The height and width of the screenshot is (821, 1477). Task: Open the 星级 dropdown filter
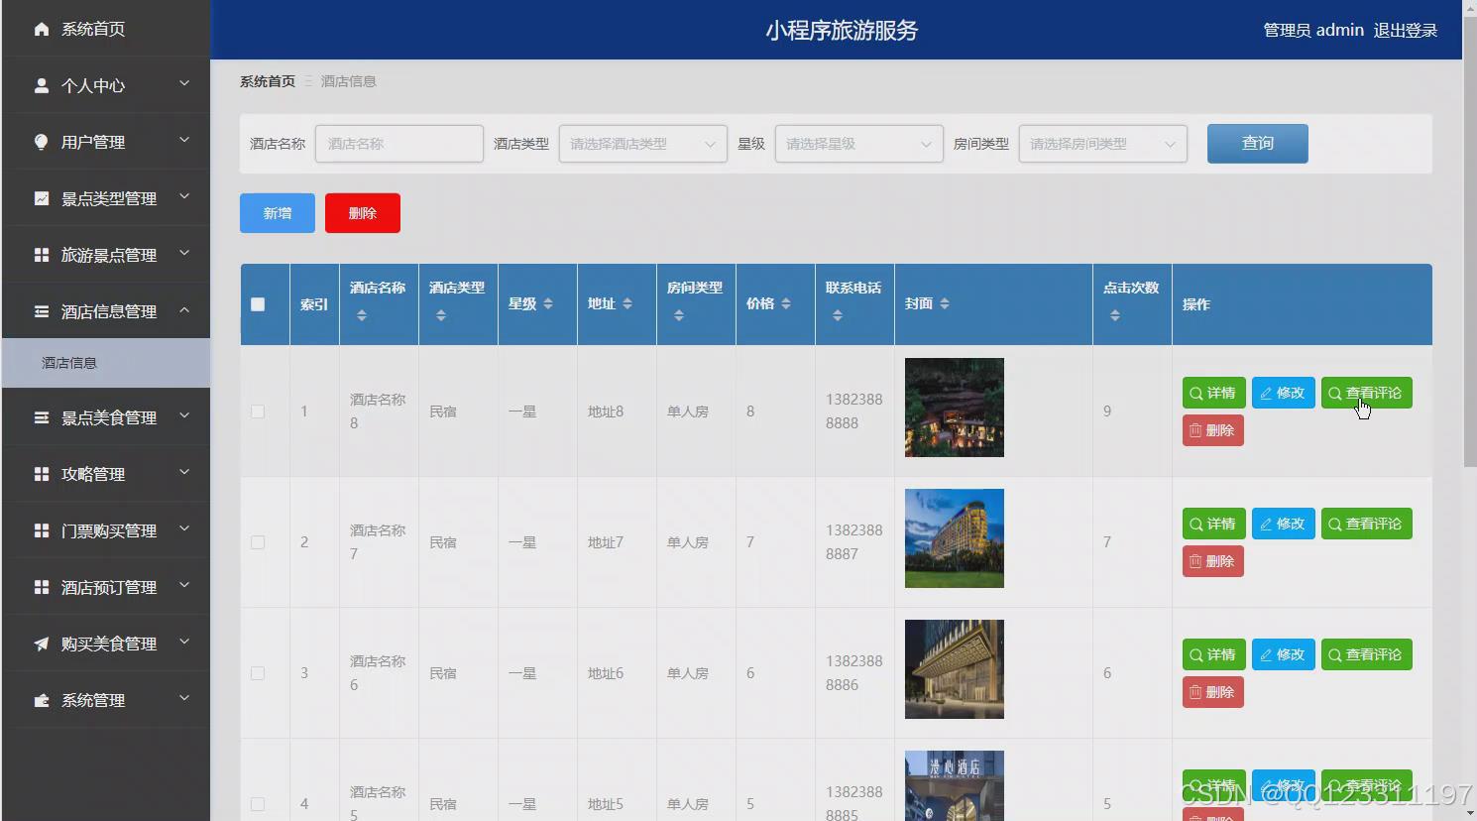858,144
